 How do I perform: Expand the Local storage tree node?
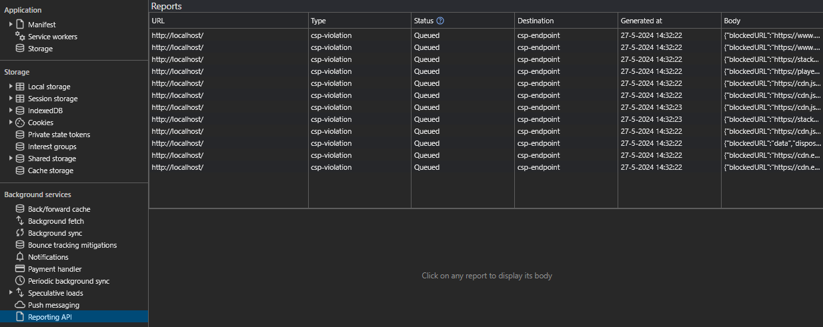click(11, 87)
